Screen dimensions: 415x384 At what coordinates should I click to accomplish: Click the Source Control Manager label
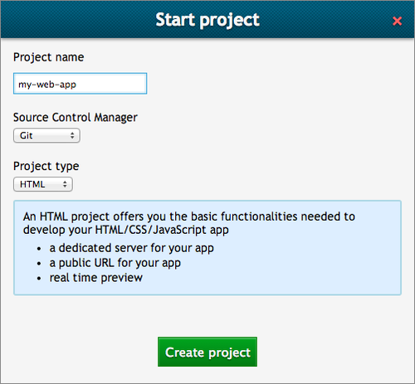tap(76, 118)
